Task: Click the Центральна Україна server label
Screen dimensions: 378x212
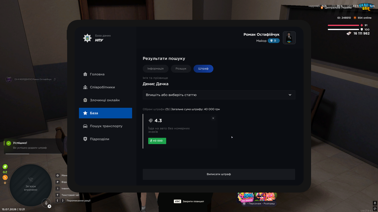Action: point(338,8)
